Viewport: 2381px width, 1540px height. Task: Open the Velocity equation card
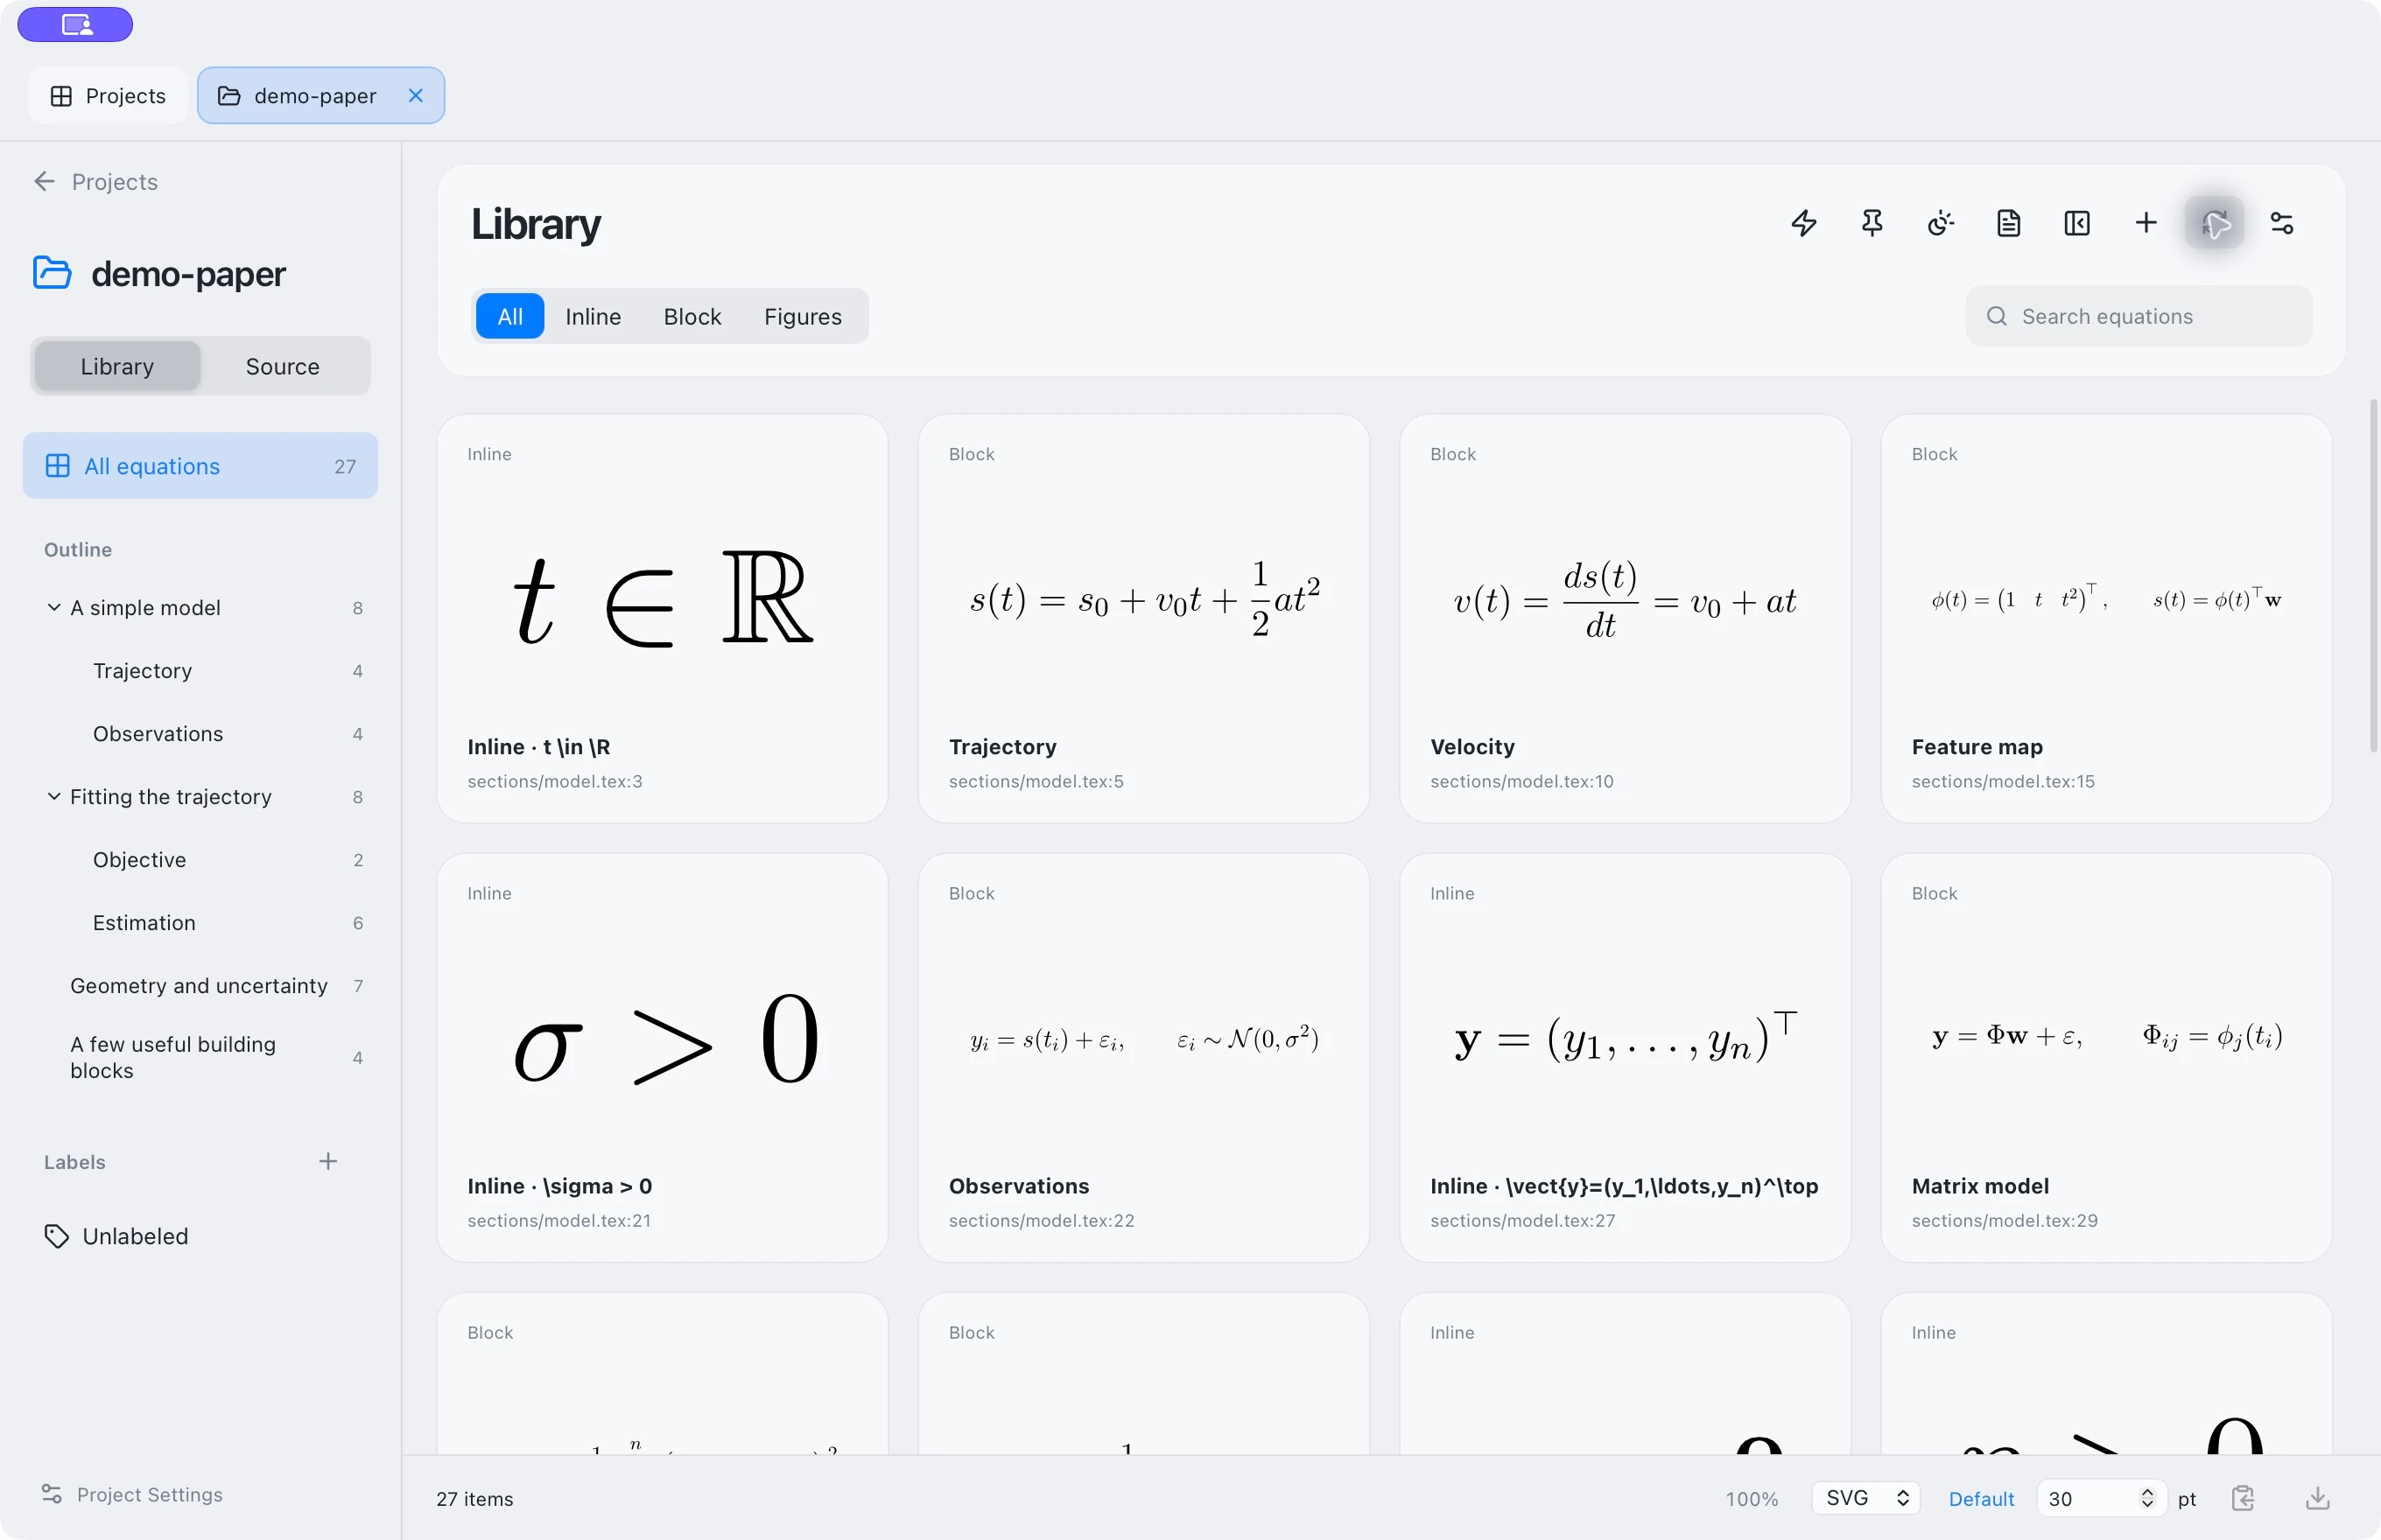click(1625, 618)
